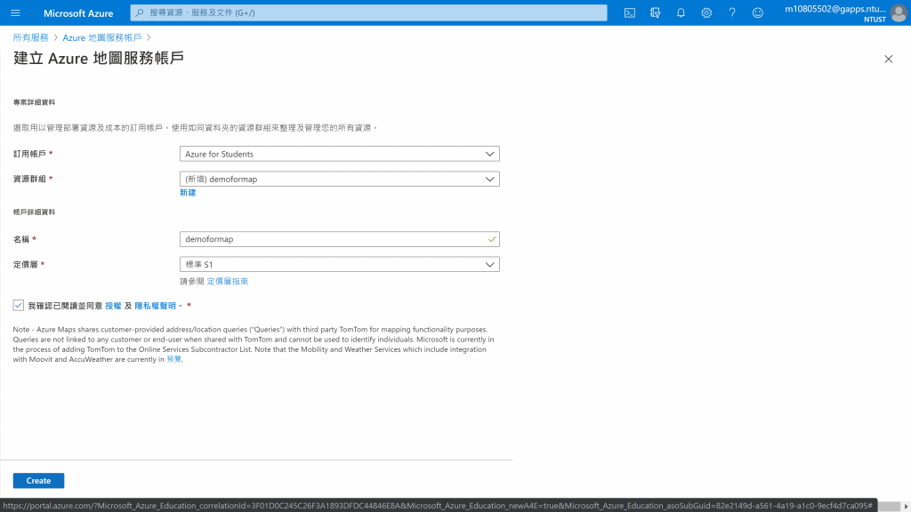Go to Azure 地圖服務帳戶 breadcrumb
Screen dimensions: 911x512
pos(102,37)
